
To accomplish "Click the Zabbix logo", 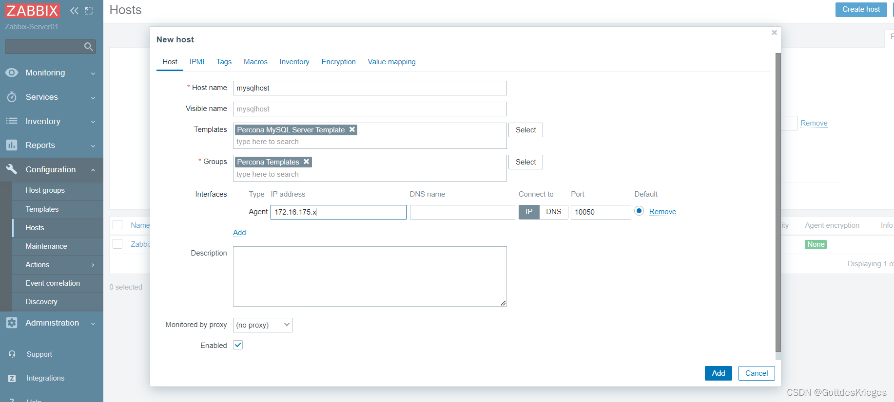I will 33,11.
